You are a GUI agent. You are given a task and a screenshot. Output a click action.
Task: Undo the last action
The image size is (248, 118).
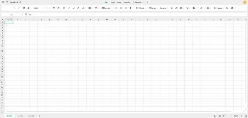point(15,8)
